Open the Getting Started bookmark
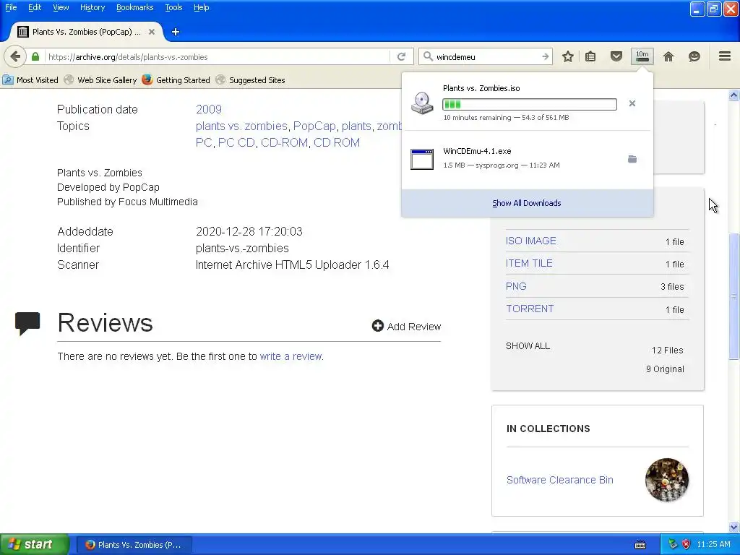Screen dimensions: 740x555 pyautogui.click(x=176, y=80)
